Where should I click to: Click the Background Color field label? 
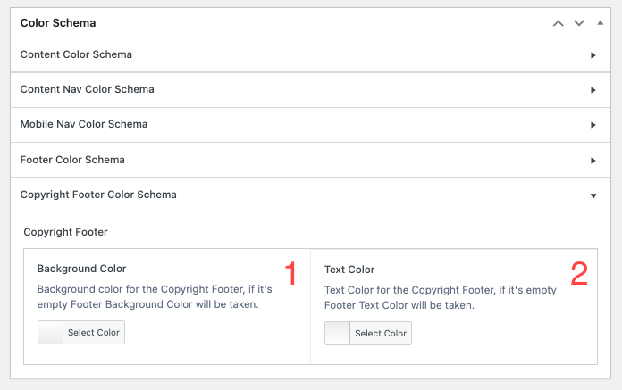[81, 269]
